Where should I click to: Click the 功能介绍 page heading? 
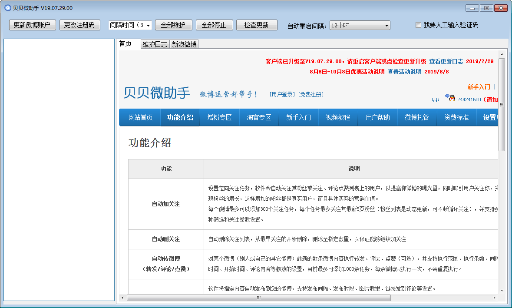(x=150, y=143)
